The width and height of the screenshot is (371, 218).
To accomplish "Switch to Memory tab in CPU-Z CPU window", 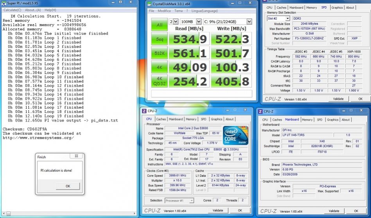I will point(191,119).
